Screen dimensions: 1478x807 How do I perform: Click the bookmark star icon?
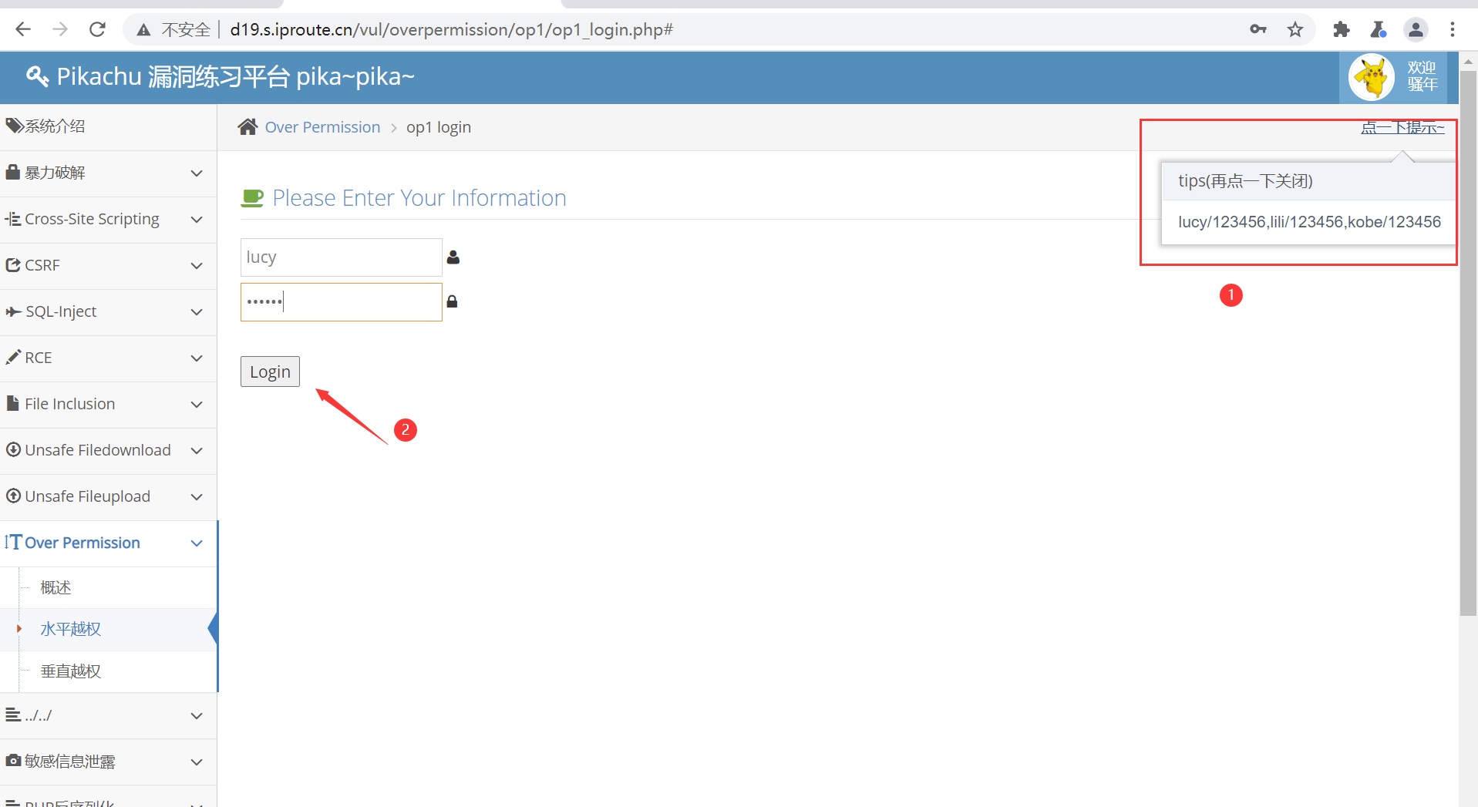point(1295,29)
